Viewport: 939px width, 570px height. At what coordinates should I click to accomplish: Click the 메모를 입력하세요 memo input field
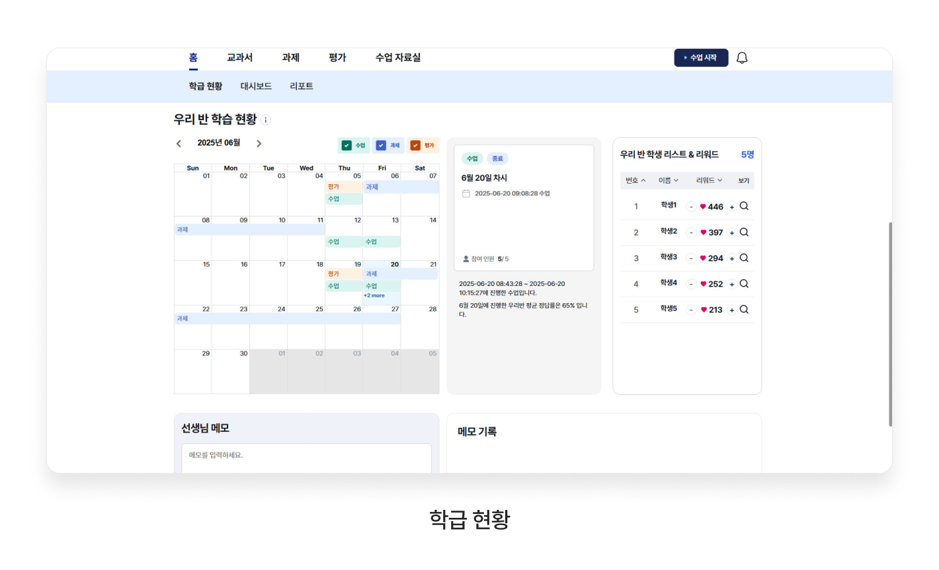(306, 456)
